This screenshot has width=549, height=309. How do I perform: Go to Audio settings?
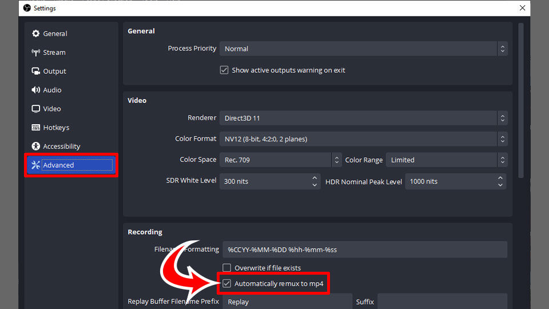pyautogui.click(x=71, y=90)
